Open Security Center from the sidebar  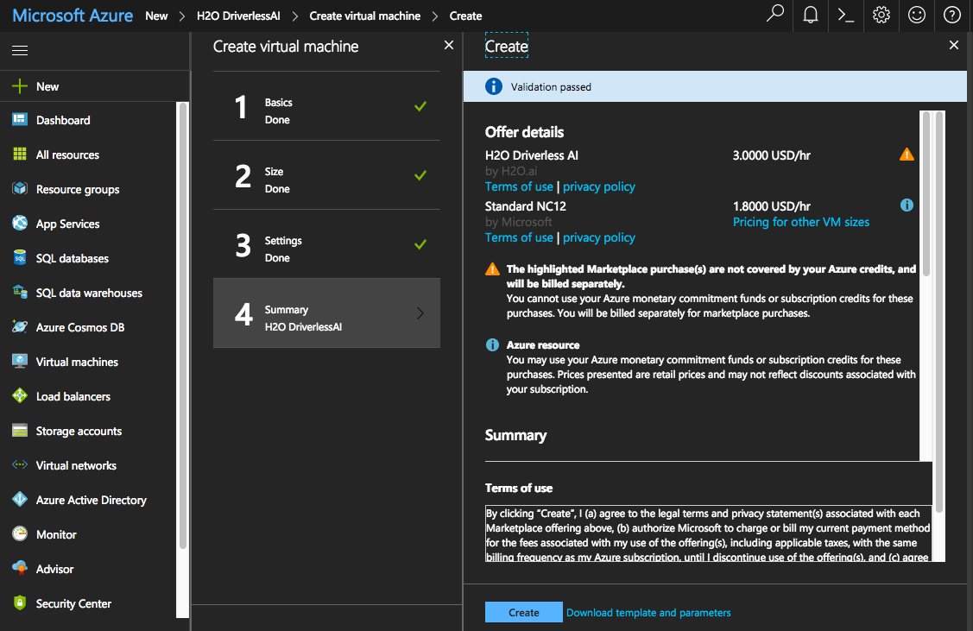[73, 603]
